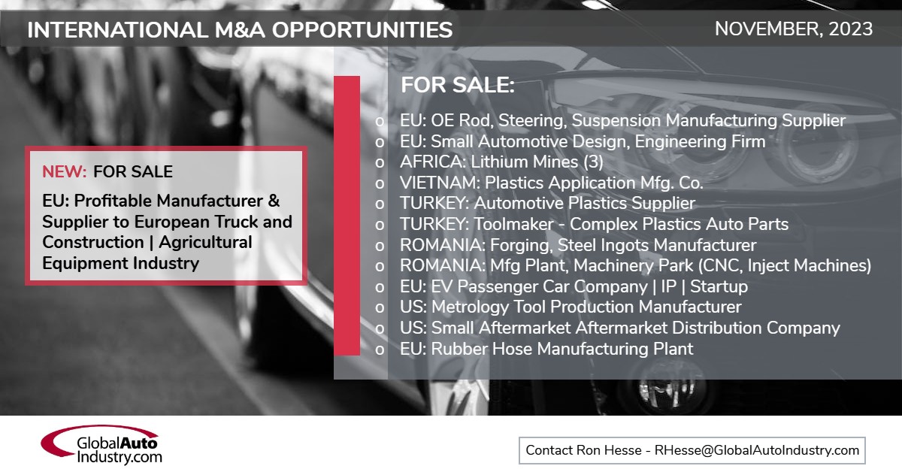The width and height of the screenshot is (902, 472).
Task: Open the EU EV Passenger Car Company listing
Action: tap(574, 286)
